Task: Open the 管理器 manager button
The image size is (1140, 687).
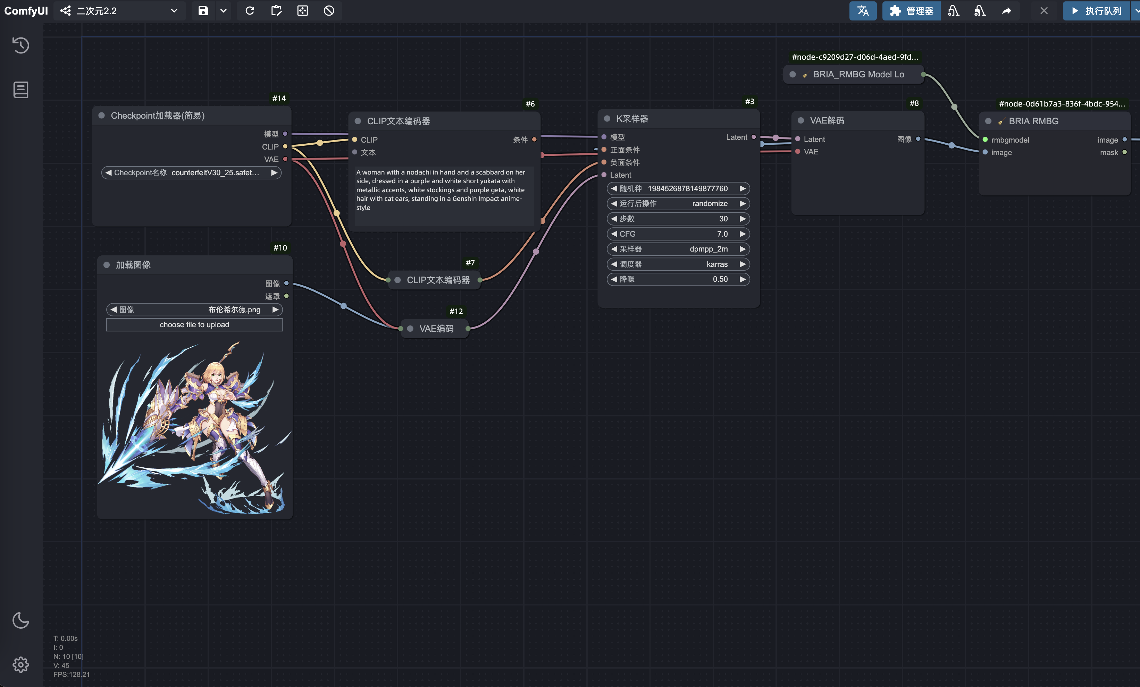Action: pyautogui.click(x=912, y=11)
